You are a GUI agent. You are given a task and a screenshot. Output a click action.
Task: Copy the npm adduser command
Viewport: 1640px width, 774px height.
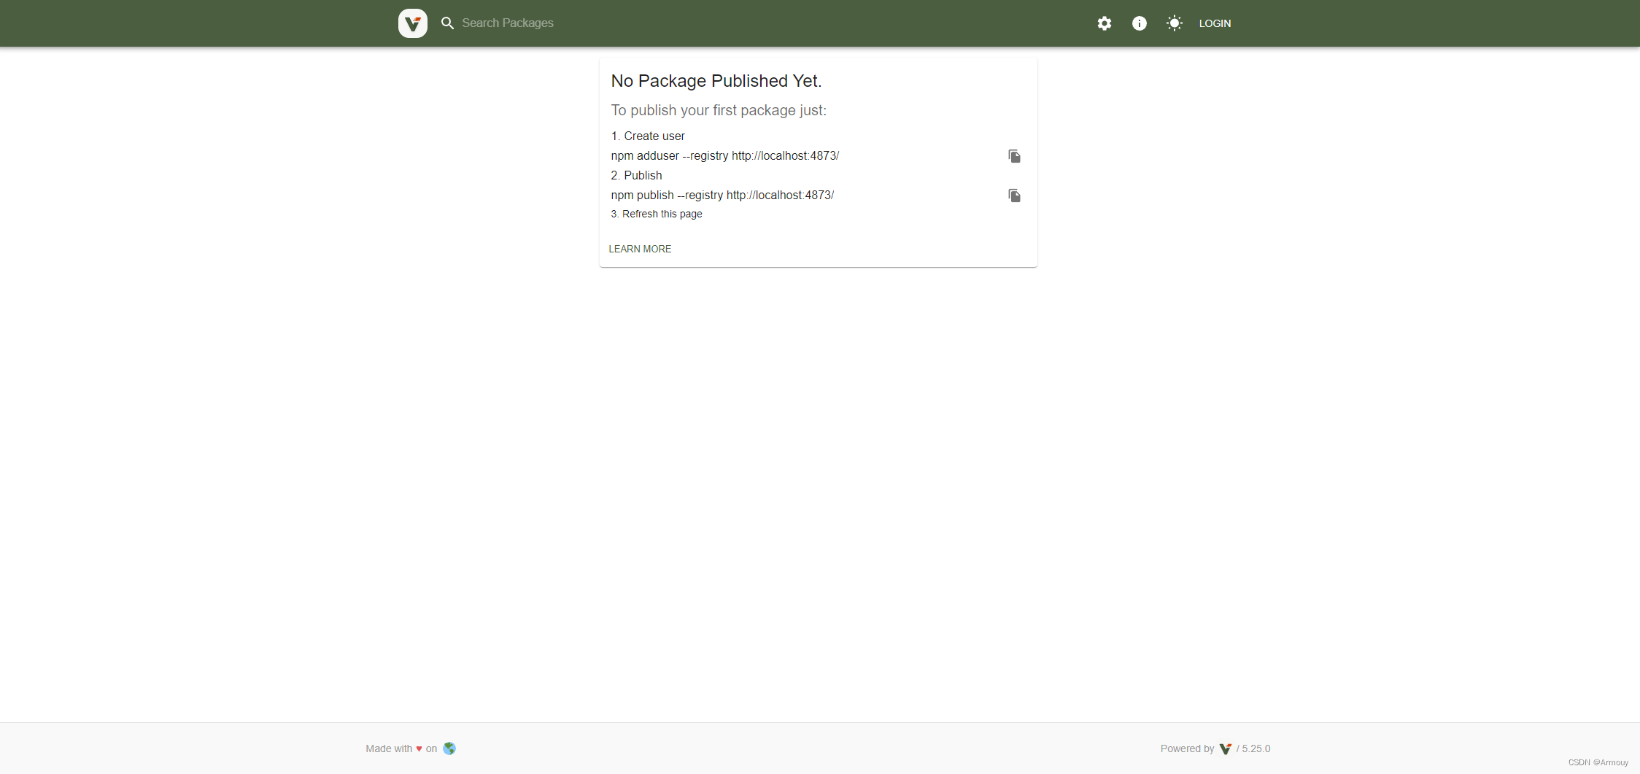[1014, 156]
